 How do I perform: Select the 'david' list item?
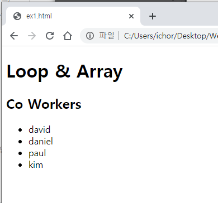coord(40,129)
